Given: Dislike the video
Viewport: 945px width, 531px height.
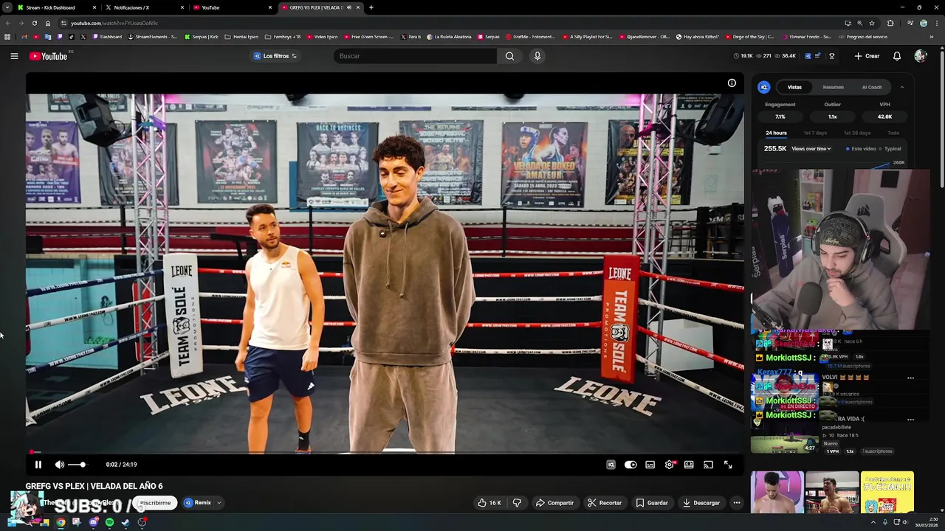Looking at the screenshot, I should point(517,503).
